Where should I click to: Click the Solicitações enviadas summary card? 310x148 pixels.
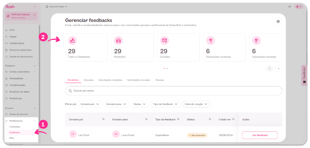point(266,47)
